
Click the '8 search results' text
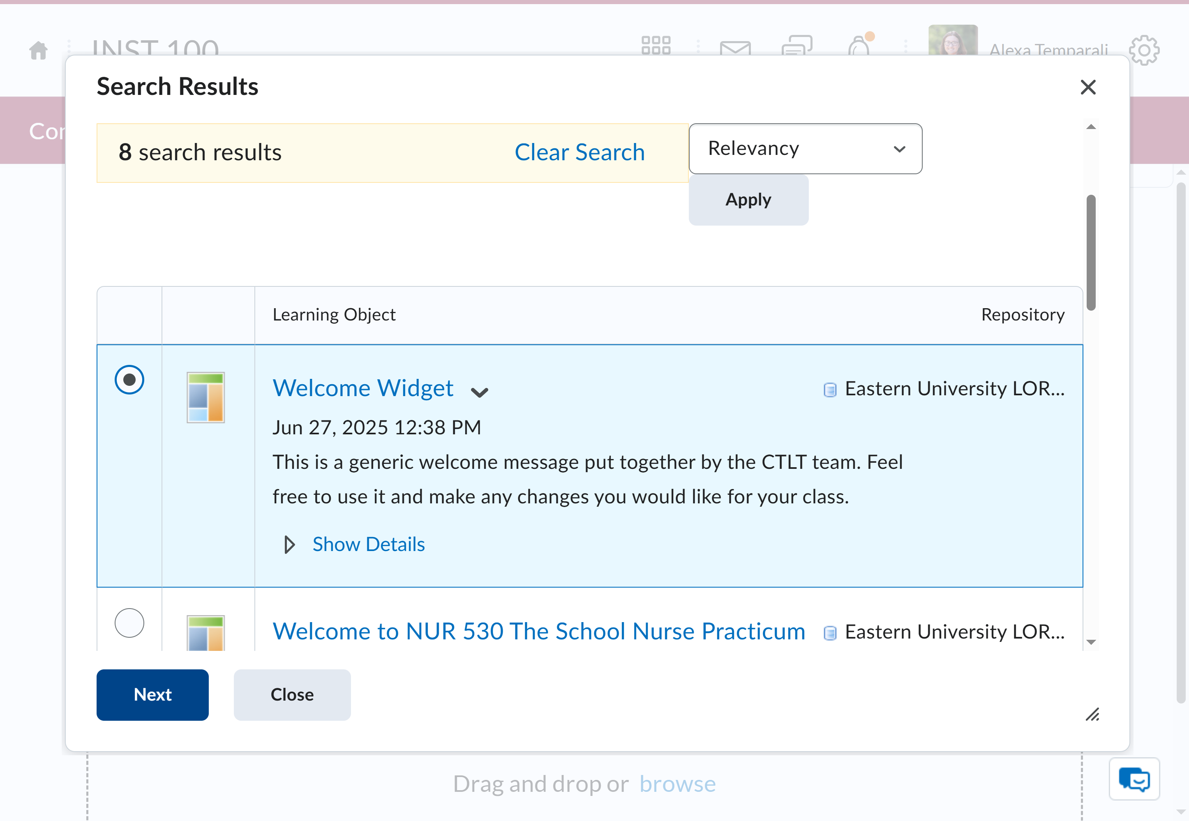[200, 152]
